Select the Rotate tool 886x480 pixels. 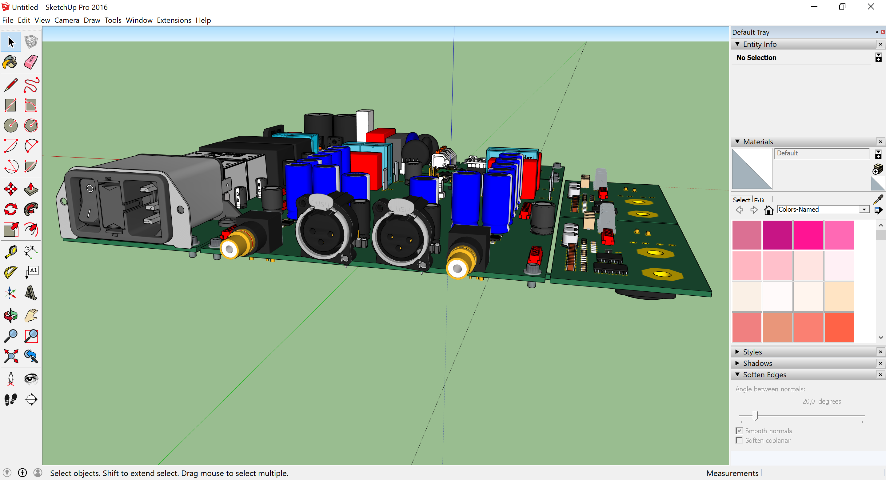click(11, 209)
